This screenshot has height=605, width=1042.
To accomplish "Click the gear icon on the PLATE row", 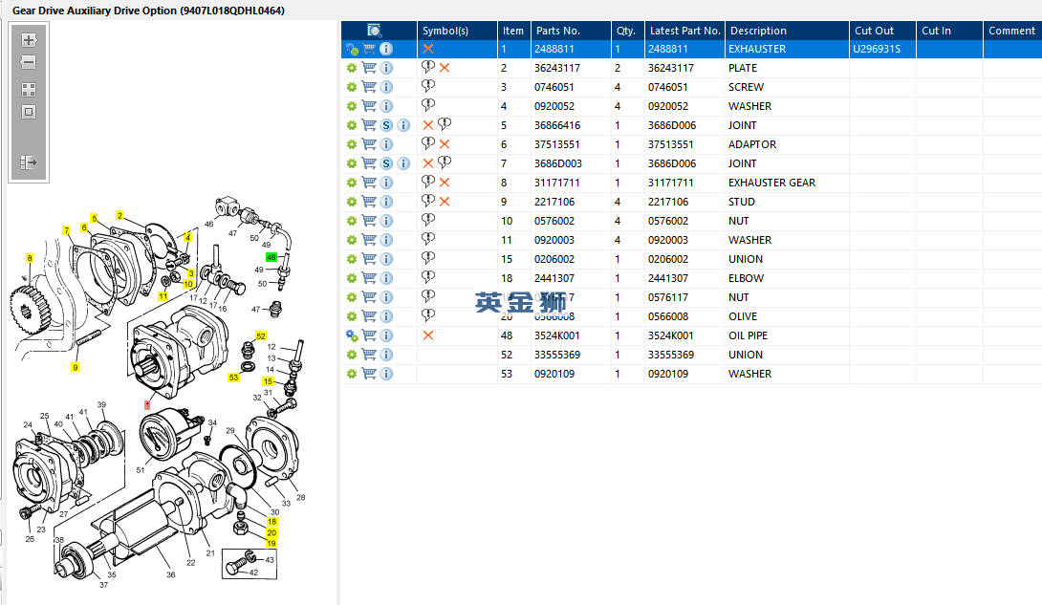I will [x=352, y=68].
